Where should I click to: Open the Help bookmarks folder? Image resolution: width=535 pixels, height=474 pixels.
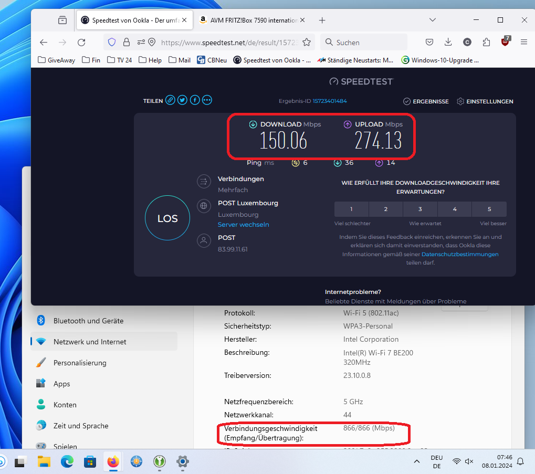click(150, 60)
